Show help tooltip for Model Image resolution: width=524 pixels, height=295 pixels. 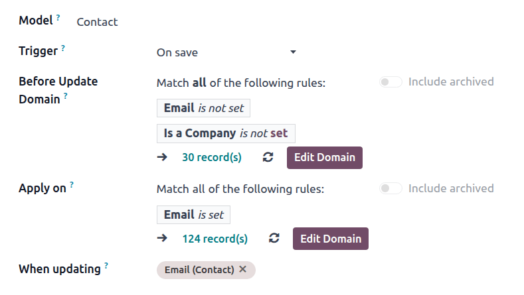[x=58, y=18]
